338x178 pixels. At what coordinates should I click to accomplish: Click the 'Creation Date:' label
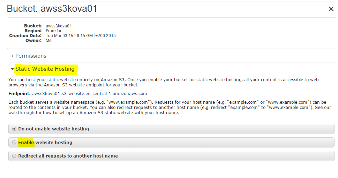tap(25, 36)
